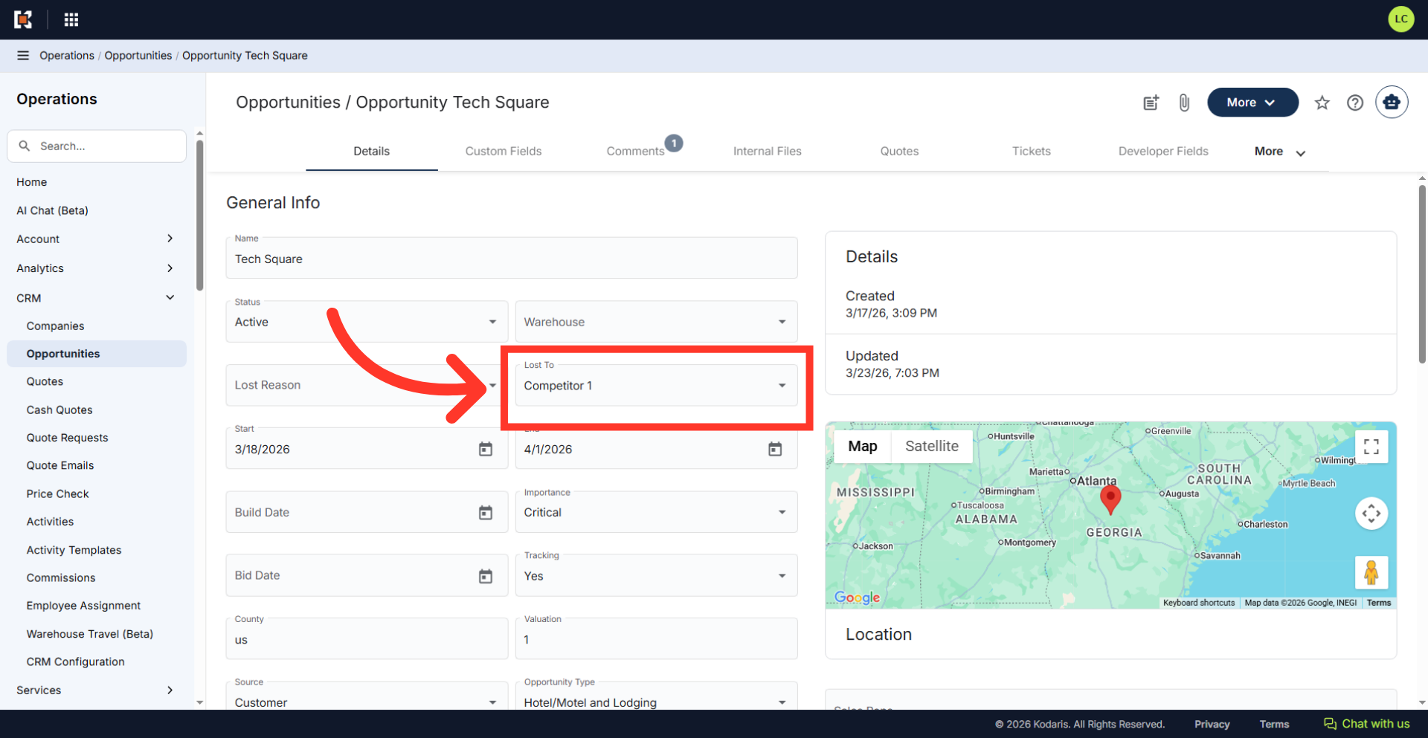This screenshot has height=738, width=1428.
Task: Click the Valuation input field
Action: coord(656,639)
